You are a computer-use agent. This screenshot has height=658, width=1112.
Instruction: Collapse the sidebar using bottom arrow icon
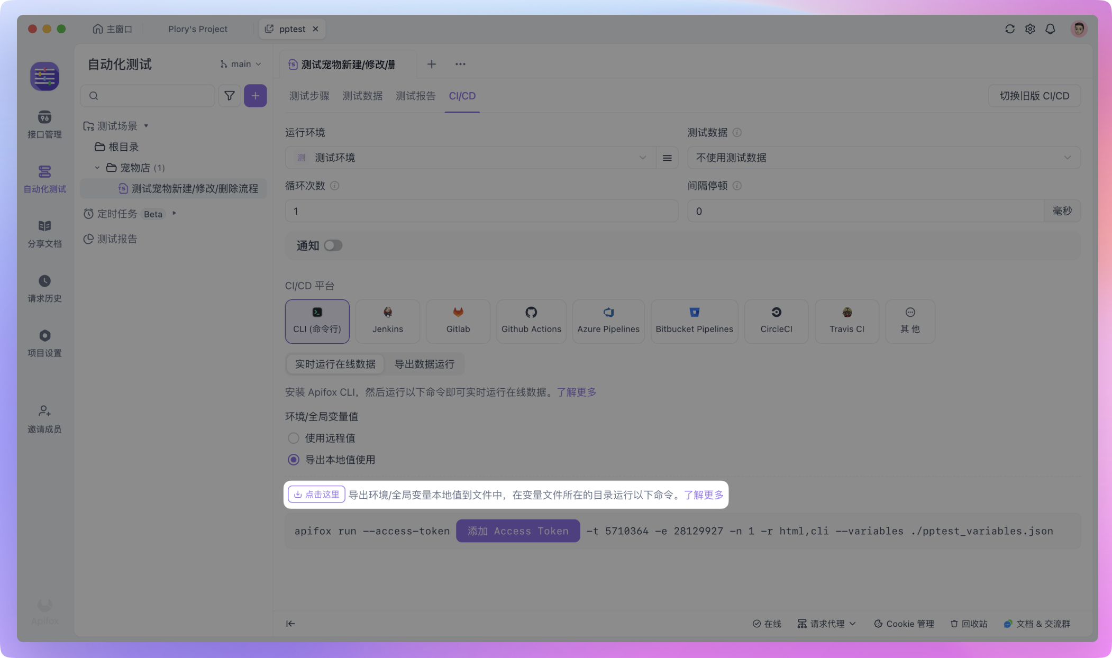(x=290, y=624)
